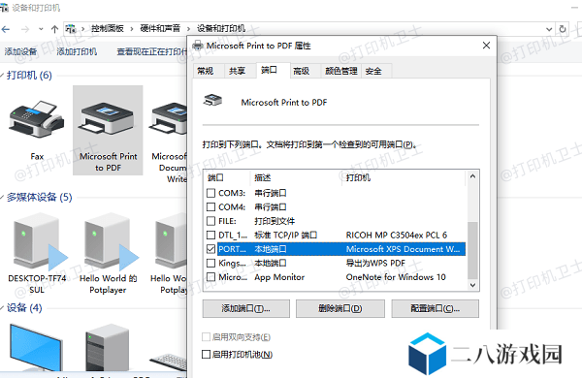The width and height of the screenshot is (582, 378).
Task: Switch to the 高级 (Advanced) tab
Action: 301,71
